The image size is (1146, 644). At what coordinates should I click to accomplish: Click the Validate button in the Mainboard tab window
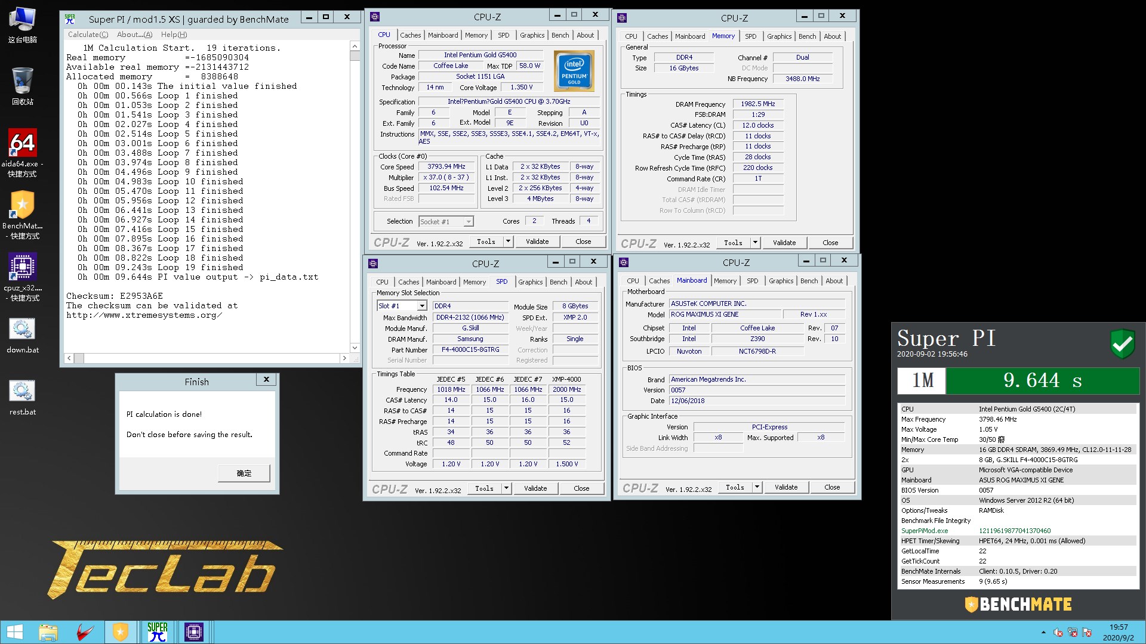[x=786, y=487]
